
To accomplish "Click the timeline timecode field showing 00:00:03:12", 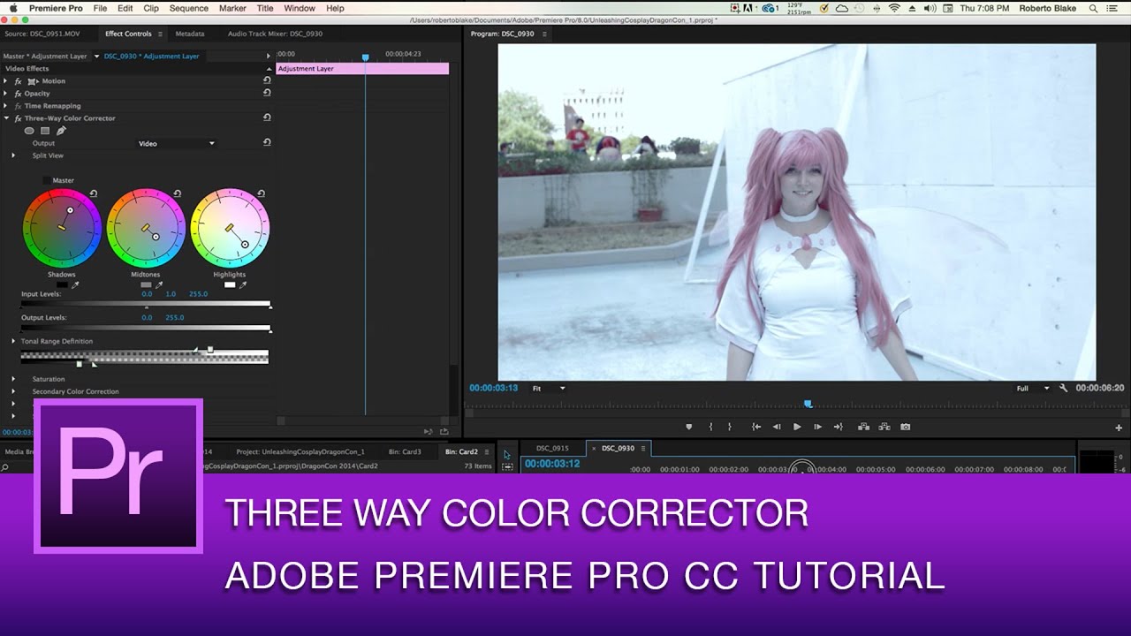I will point(551,461).
